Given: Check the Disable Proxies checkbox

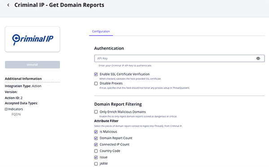Looking at the screenshot, I should point(96,83).
